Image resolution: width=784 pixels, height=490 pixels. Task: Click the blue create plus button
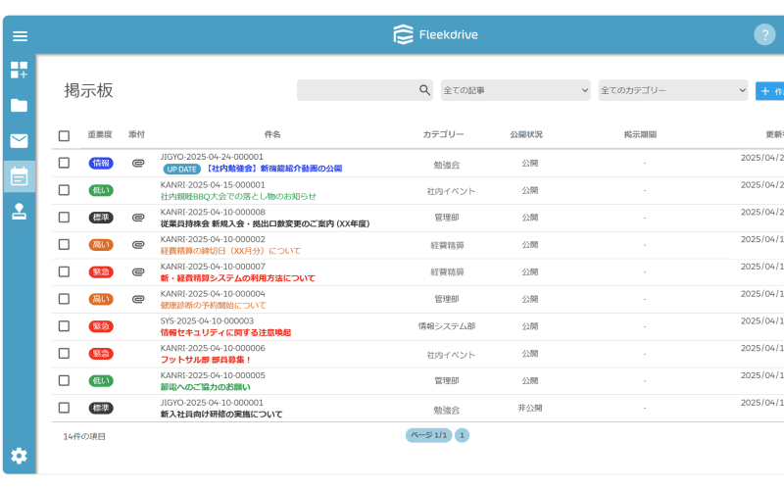(x=770, y=91)
